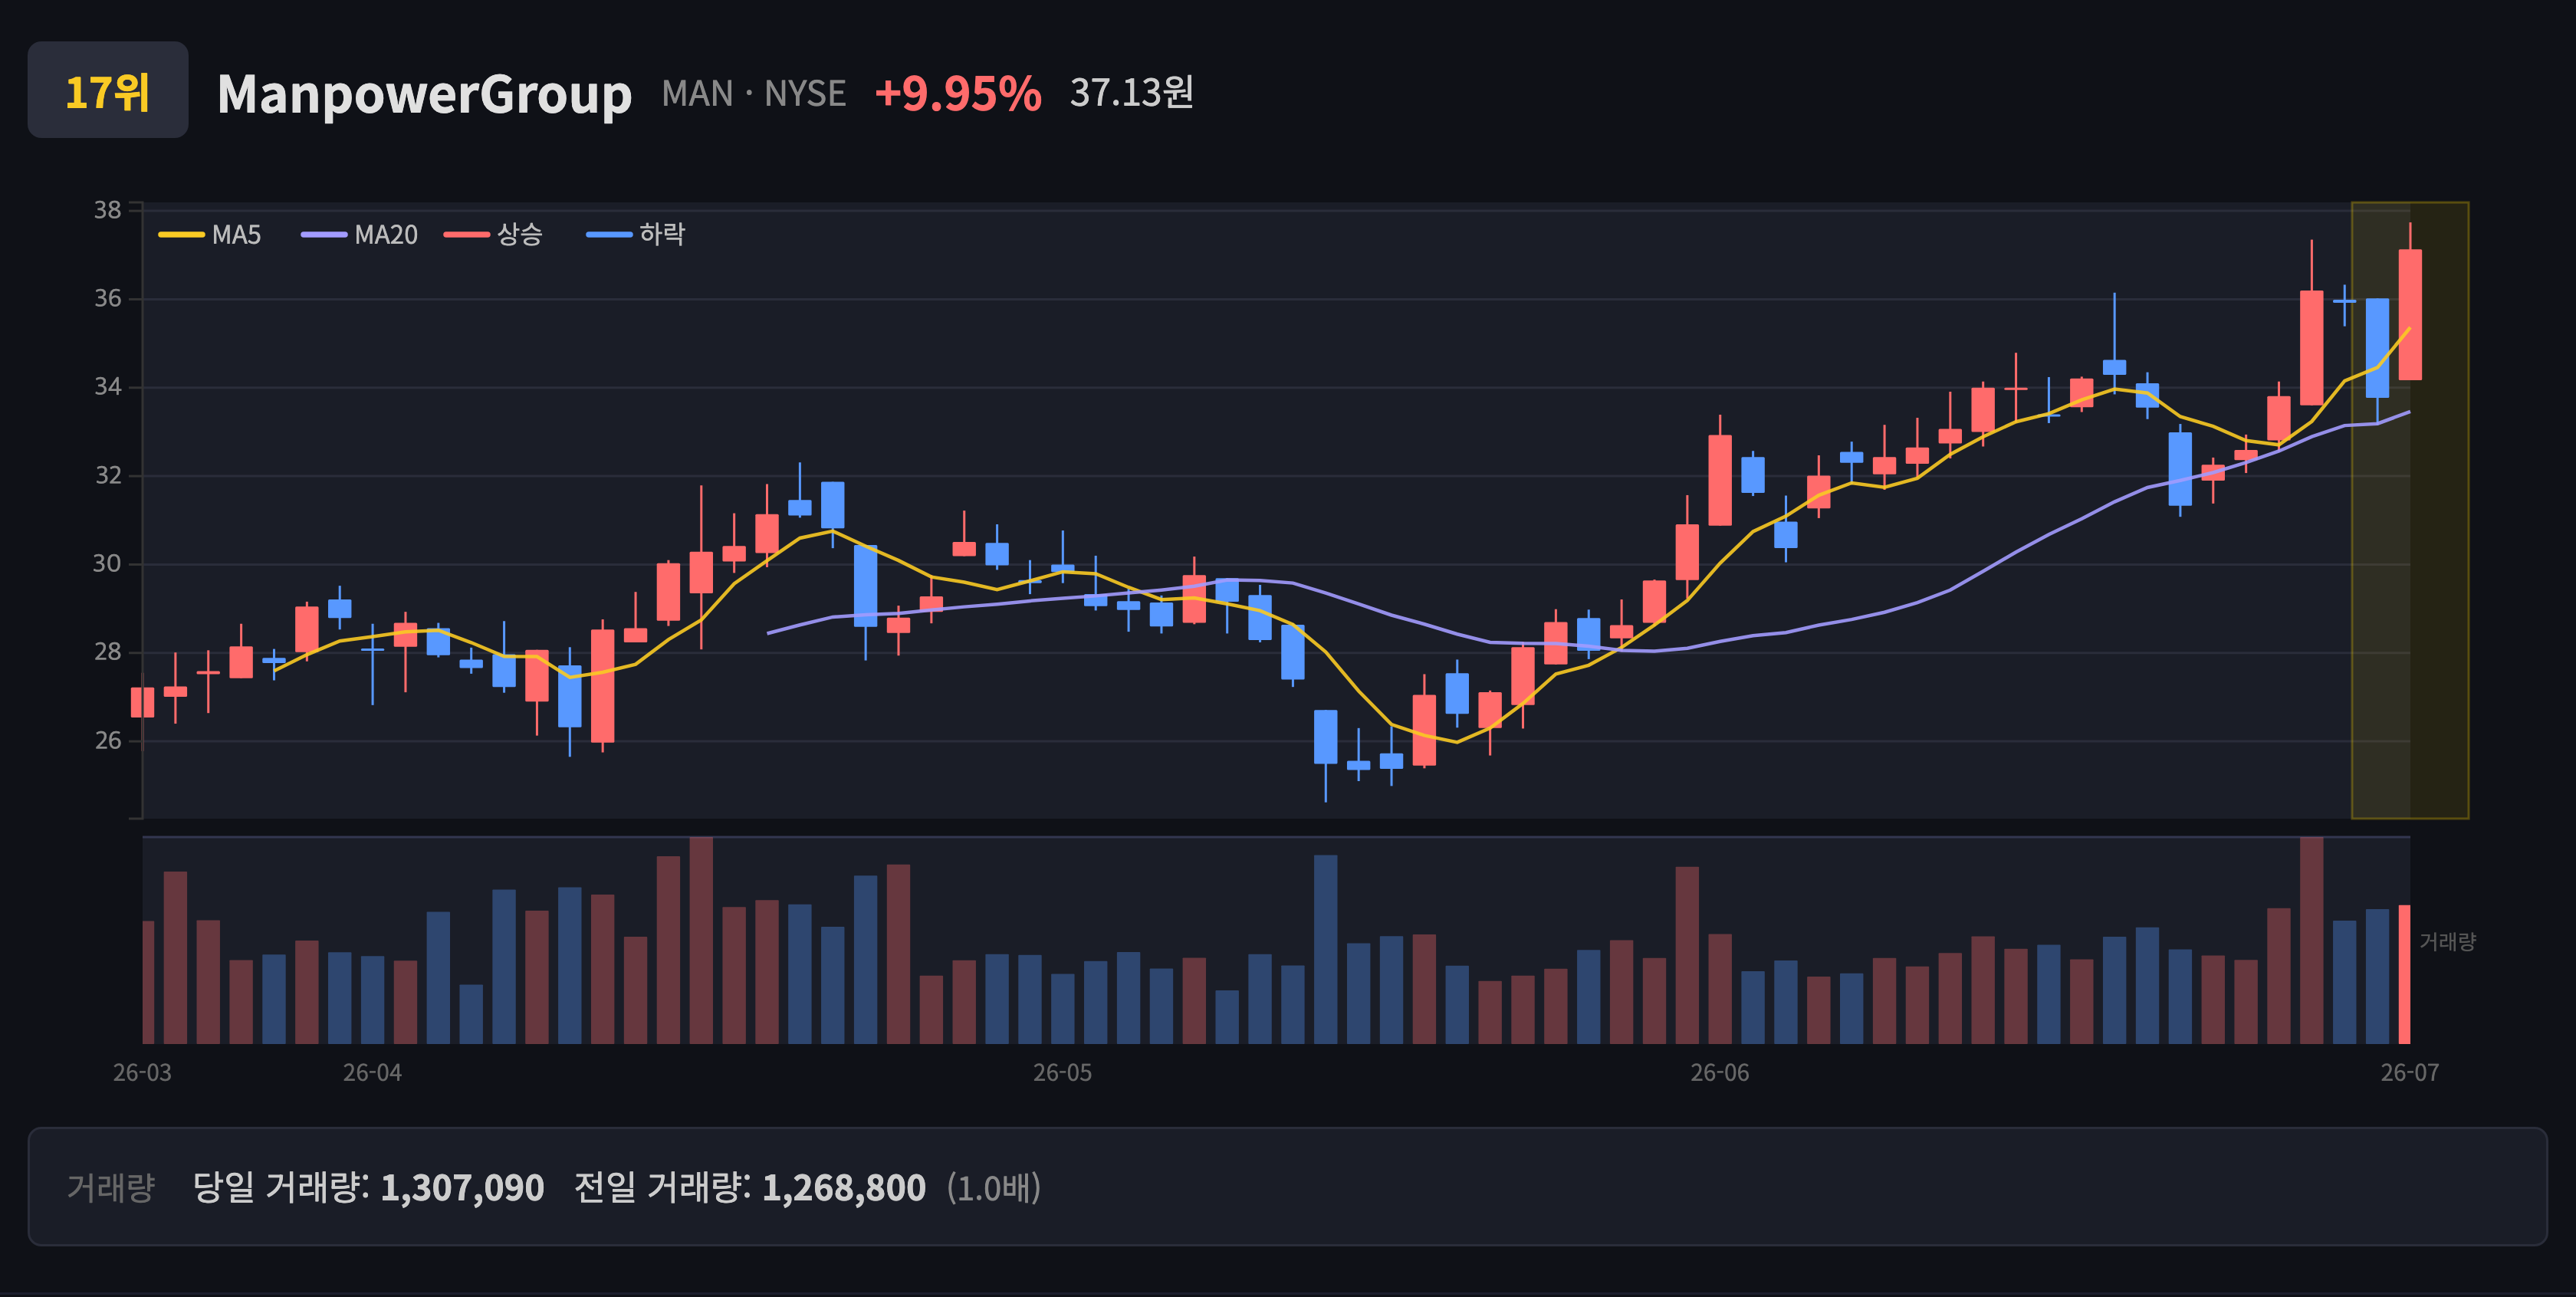Click the (1.0배) volume ratio text
2576x1297 pixels.
pyautogui.click(x=994, y=1188)
